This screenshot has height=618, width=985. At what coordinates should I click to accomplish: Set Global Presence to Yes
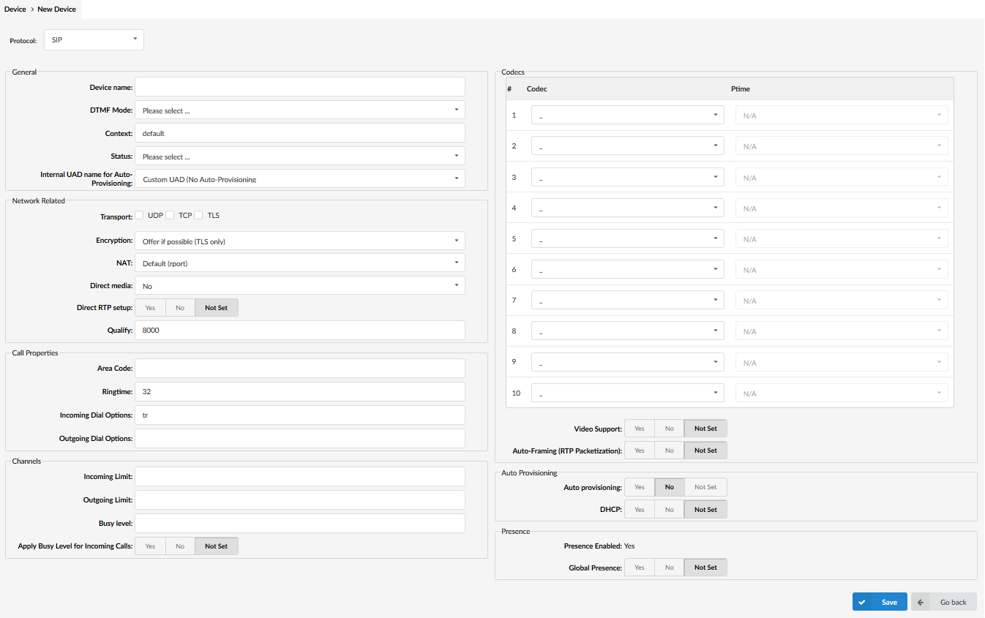(x=639, y=568)
